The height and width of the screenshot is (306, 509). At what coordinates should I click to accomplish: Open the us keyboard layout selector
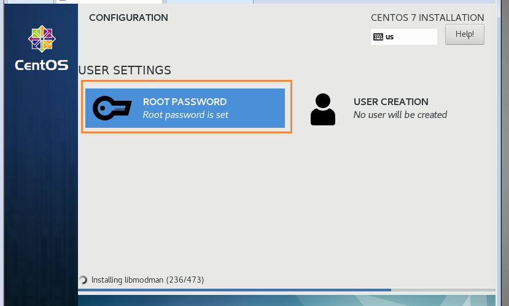click(x=404, y=37)
